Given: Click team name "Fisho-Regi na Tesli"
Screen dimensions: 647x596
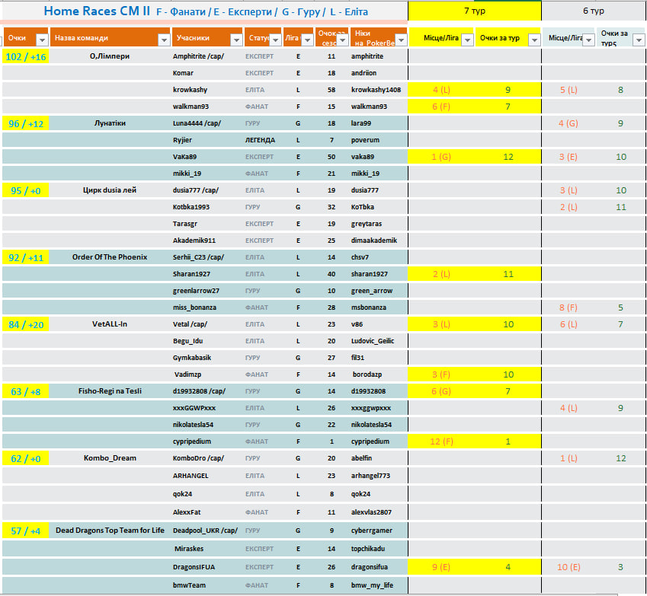Looking at the screenshot, I should [x=110, y=390].
